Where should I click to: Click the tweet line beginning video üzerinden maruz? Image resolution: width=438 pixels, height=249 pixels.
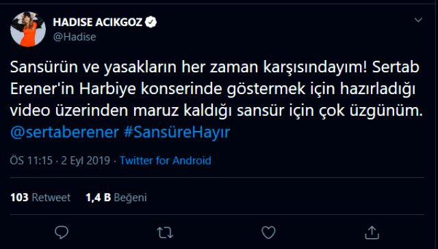click(216, 111)
